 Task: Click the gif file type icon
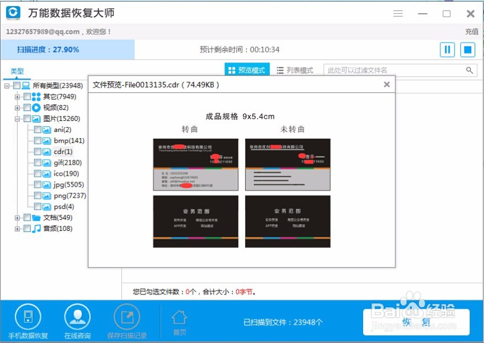click(46, 163)
